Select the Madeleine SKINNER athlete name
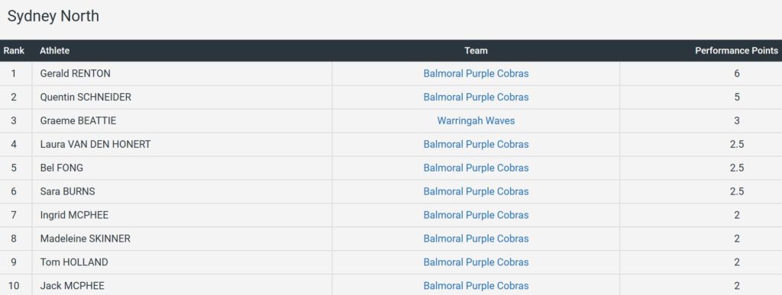 click(x=86, y=239)
